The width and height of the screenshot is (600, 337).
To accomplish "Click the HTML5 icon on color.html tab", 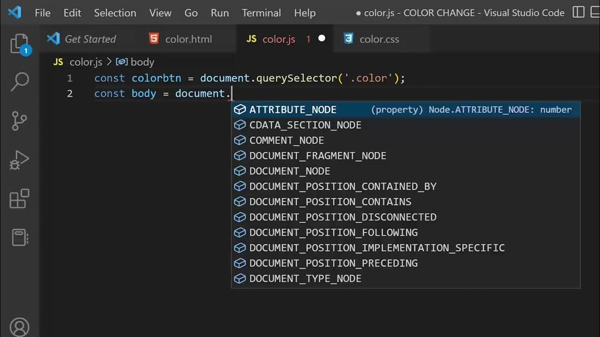I will pos(154,39).
